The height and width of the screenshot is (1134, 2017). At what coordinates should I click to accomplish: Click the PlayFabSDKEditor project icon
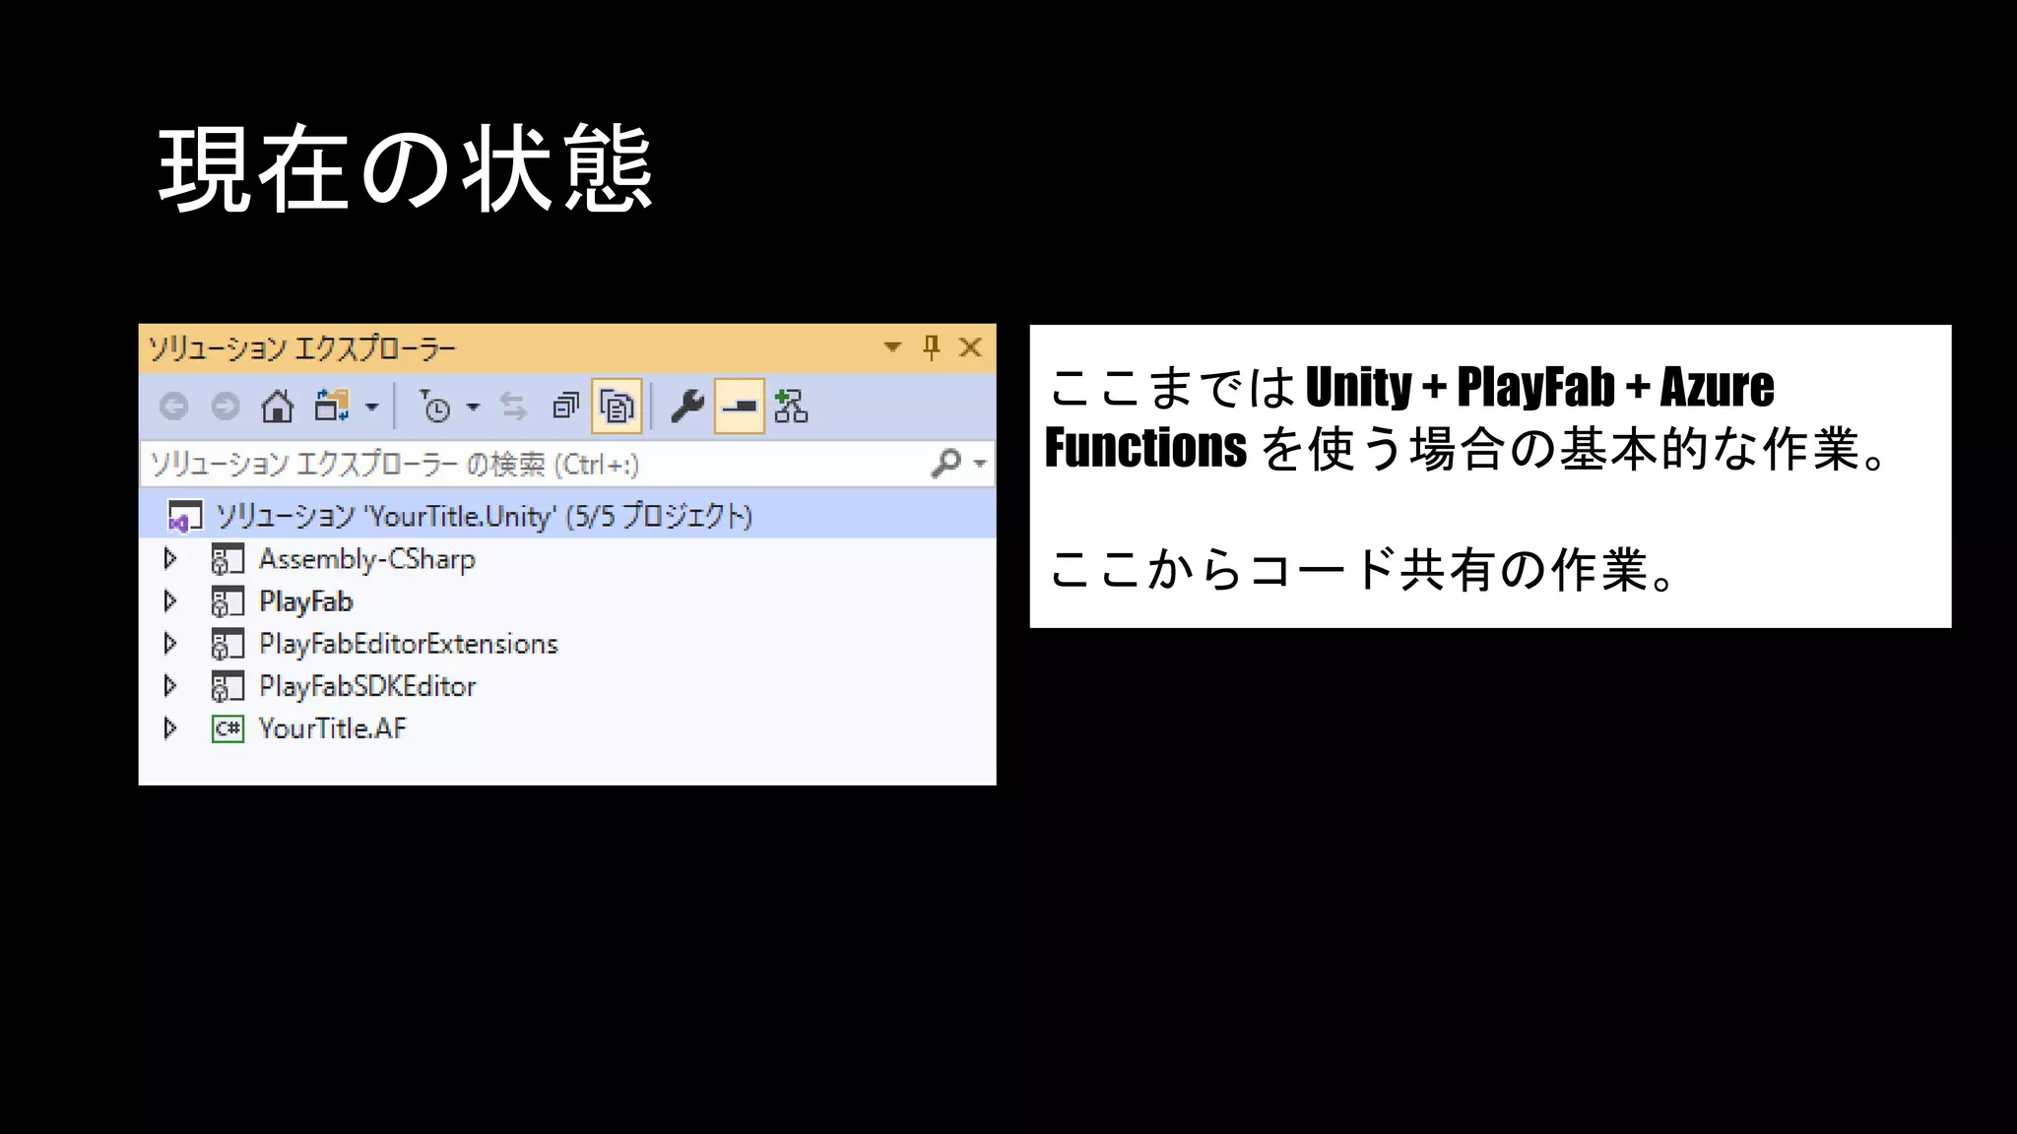(228, 687)
